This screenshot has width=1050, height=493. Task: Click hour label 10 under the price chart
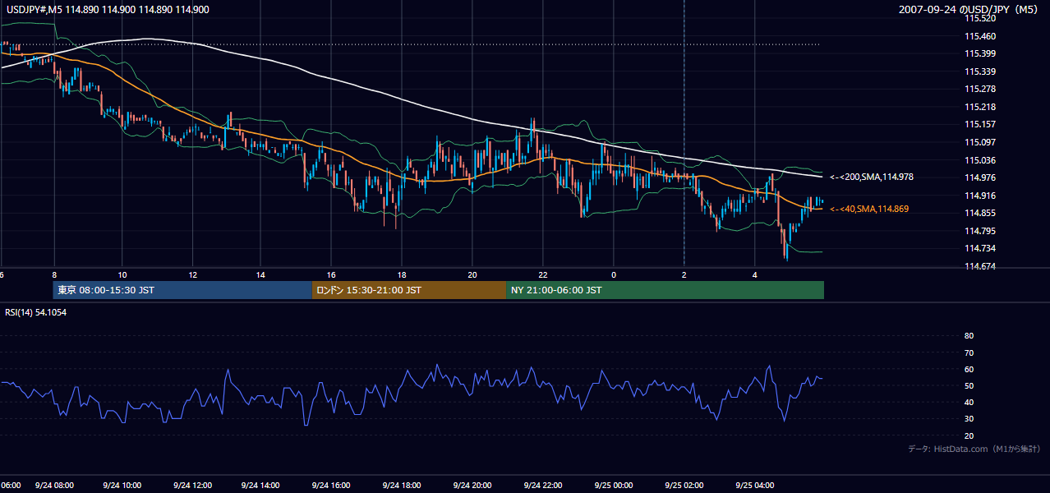(x=122, y=274)
